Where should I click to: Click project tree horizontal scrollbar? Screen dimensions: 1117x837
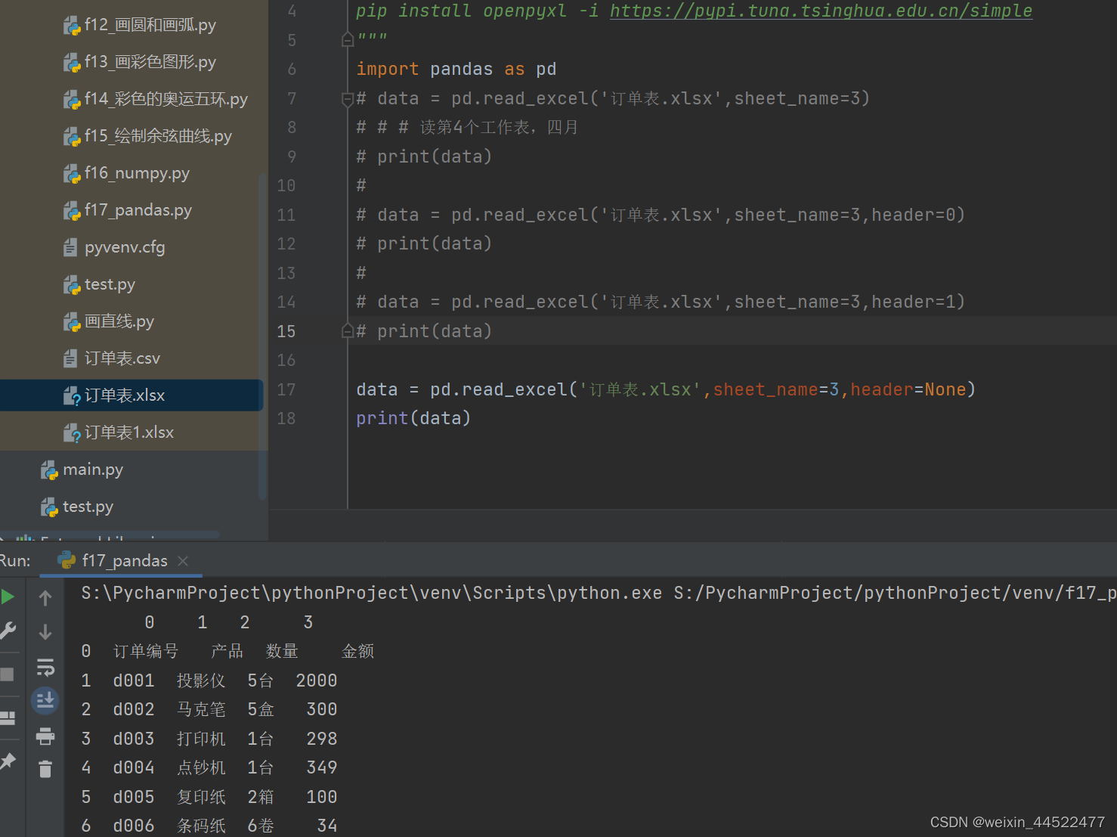pyautogui.click(x=111, y=534)
